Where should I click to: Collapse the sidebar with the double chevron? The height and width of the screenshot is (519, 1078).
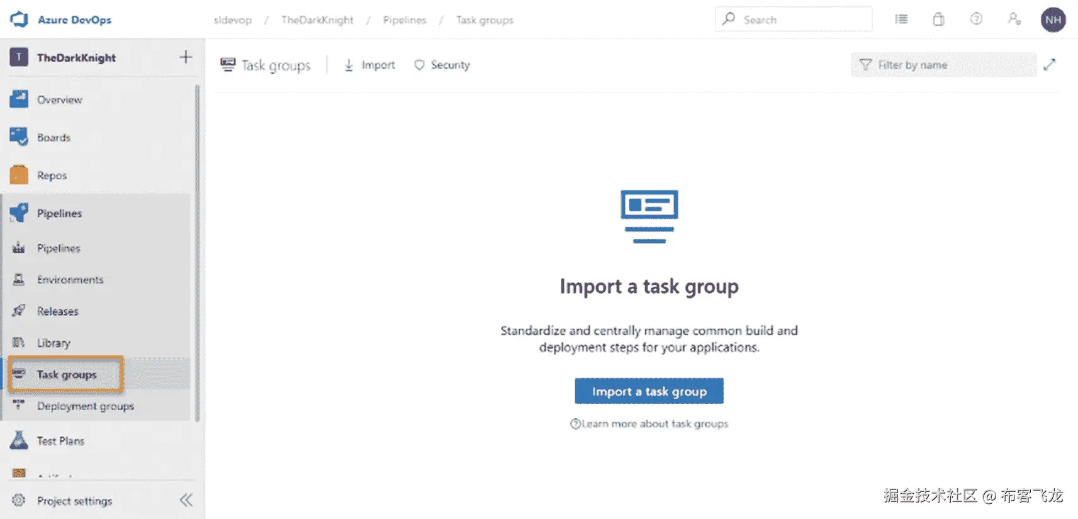click(x=186, y=501)
